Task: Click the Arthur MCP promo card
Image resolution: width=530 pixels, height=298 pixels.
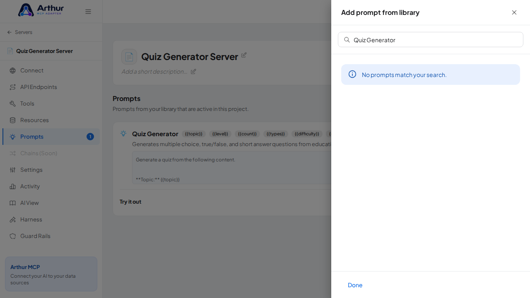Action: [51, 274]
